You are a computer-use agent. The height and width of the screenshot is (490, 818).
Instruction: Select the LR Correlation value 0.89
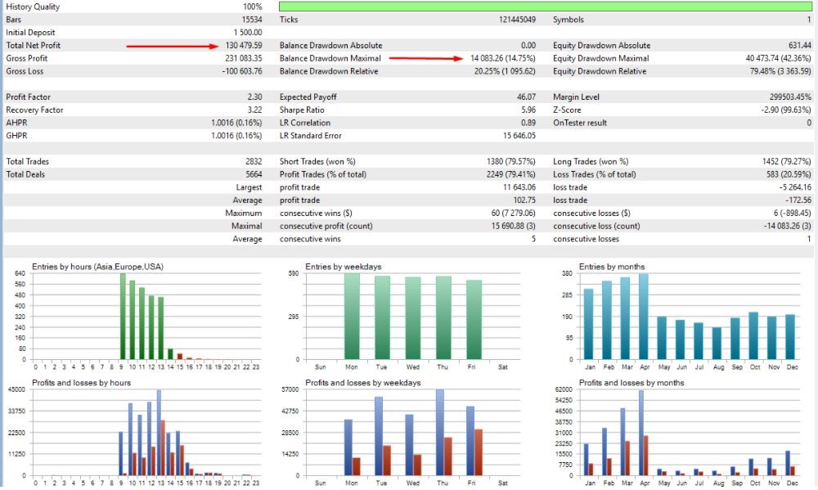[528, 123]
